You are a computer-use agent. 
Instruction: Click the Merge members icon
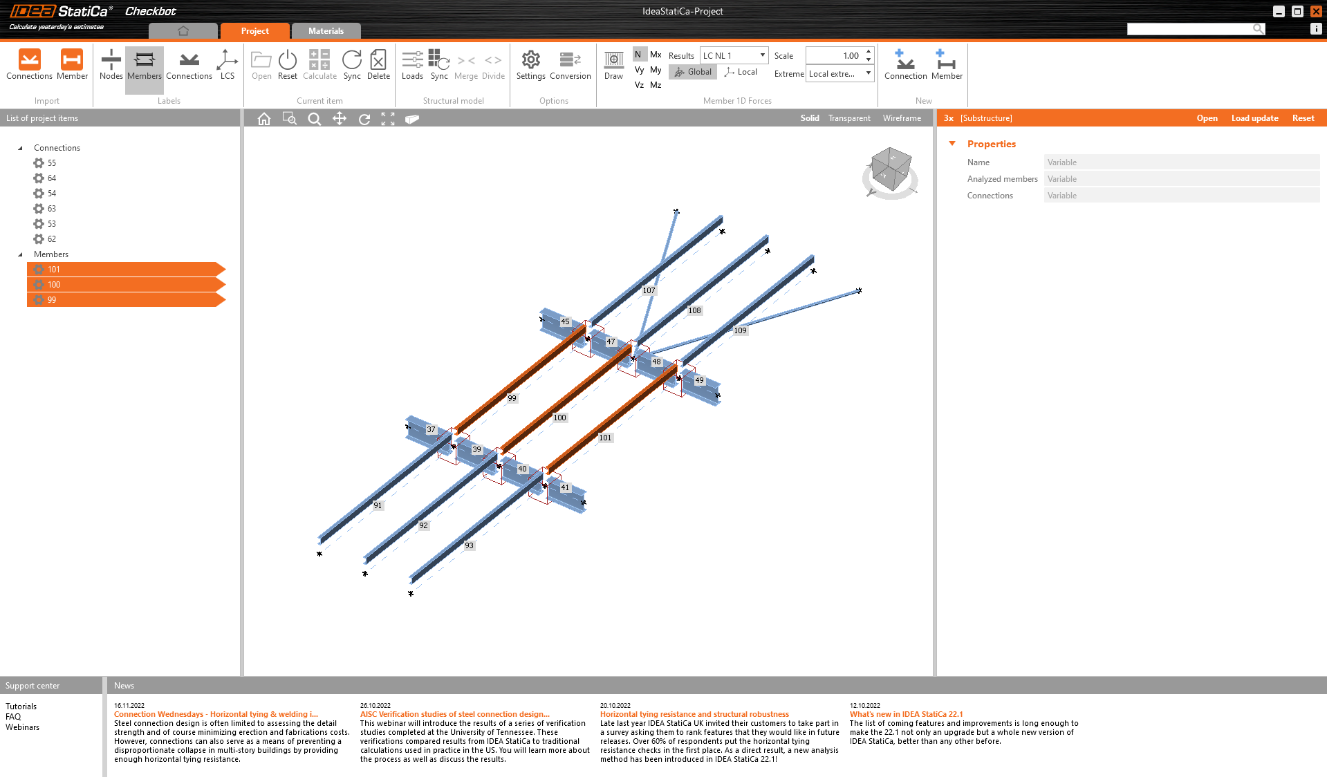tap(466, 61)
